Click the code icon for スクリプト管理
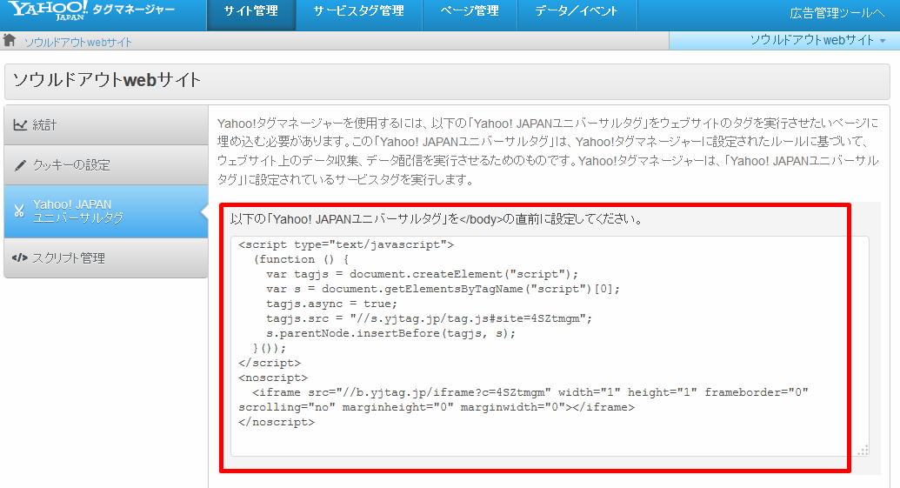 tap(19, 257)
